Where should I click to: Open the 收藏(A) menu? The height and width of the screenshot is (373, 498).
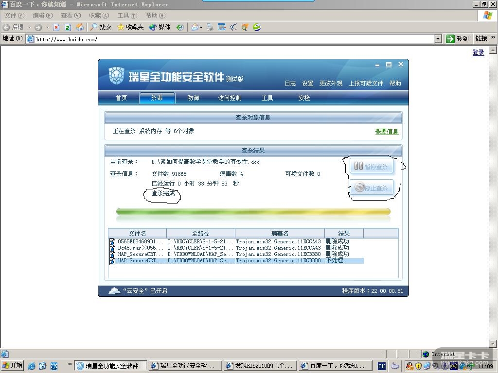point(99,16)
